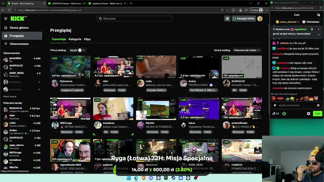Open the emoji picker in the chat input
This screenshot has height=182, width=324.
pos(318,105)
